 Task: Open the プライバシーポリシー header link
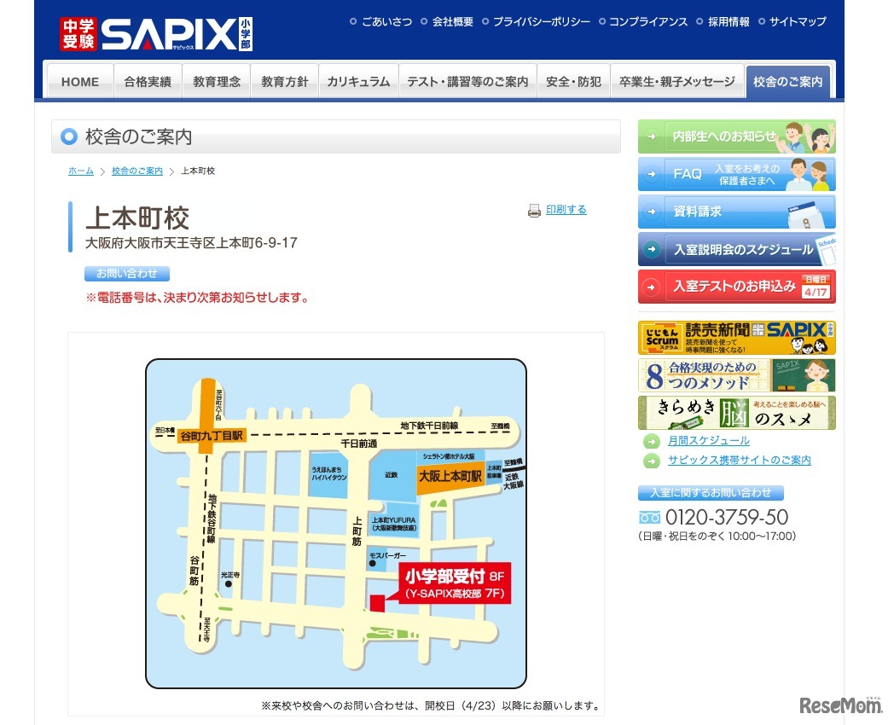542,21
